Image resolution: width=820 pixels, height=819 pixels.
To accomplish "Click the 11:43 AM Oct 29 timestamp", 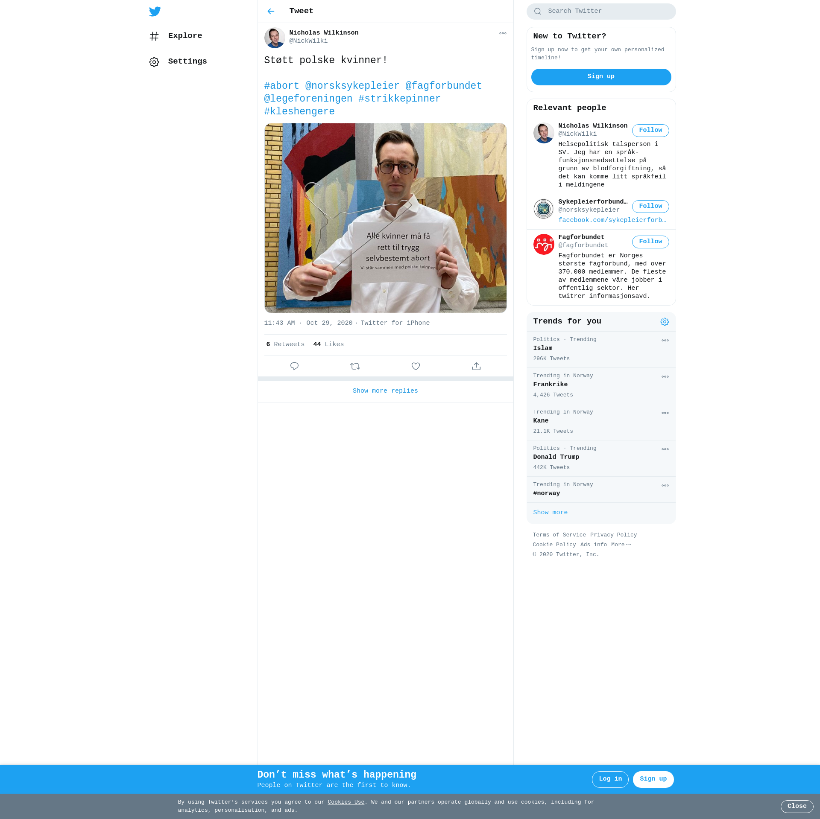I will (308, 323).
